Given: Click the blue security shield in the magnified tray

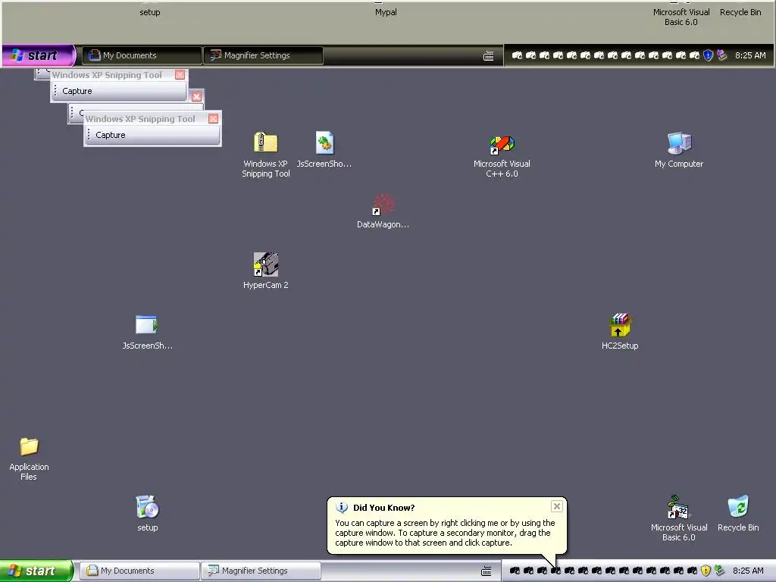Looking at the screenshot, I should (709, 55).
